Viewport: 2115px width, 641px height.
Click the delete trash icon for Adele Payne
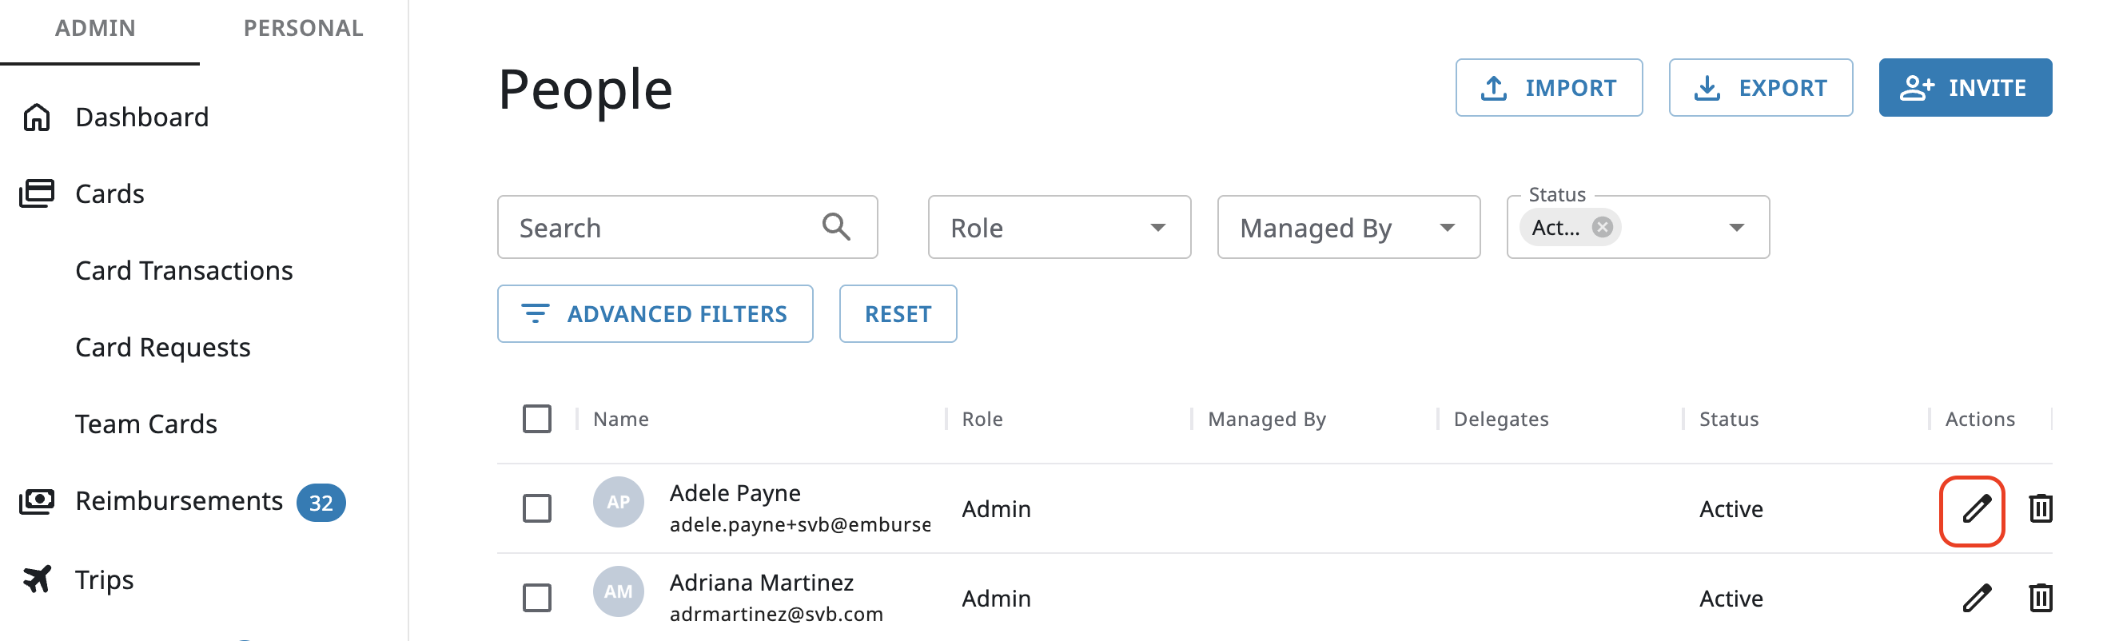pyautogui.click(x=2041, y=509)
